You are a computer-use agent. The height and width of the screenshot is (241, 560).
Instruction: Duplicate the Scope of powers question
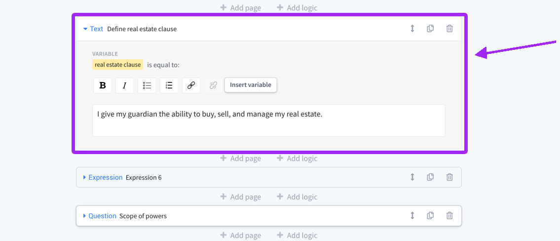430,215
